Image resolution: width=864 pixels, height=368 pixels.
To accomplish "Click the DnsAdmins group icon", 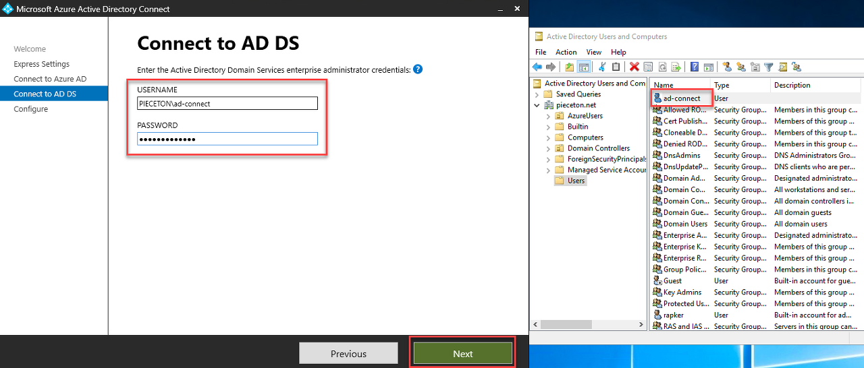I will [657, 155].
